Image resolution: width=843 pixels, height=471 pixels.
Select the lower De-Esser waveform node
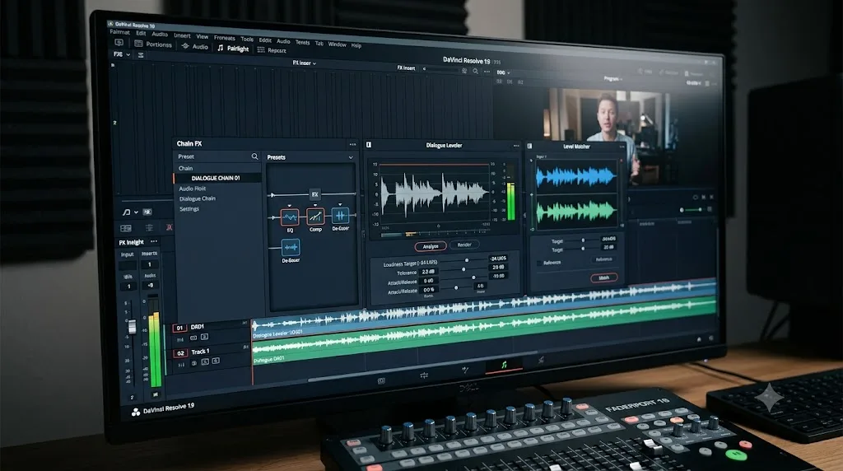(x=291, y=247)
